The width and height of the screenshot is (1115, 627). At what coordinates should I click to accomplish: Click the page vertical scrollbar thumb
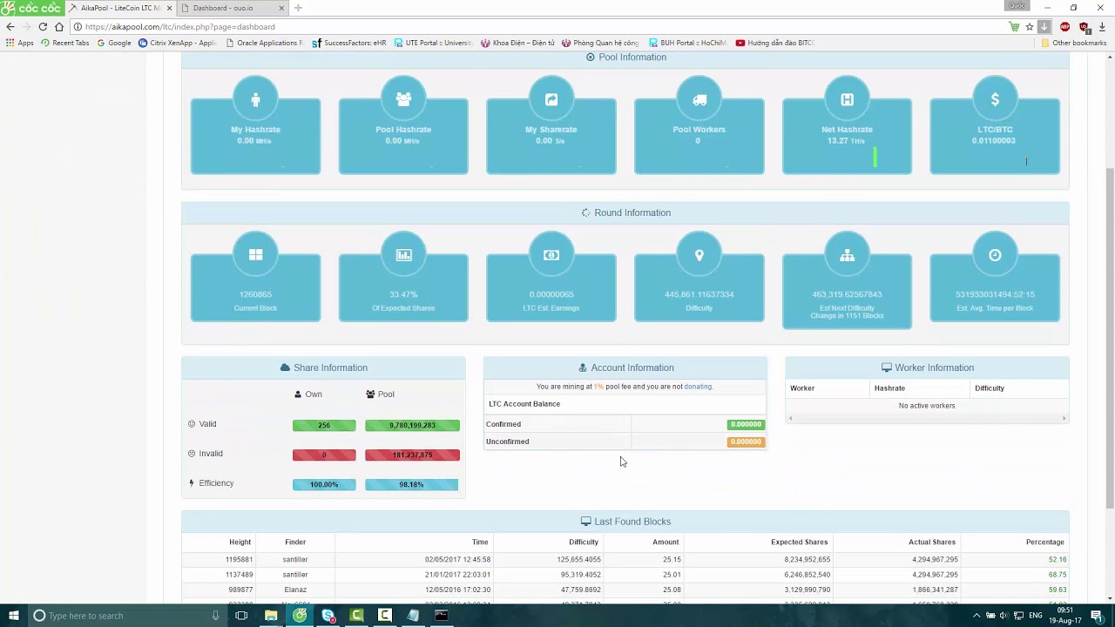click(x=1110, y=340)
